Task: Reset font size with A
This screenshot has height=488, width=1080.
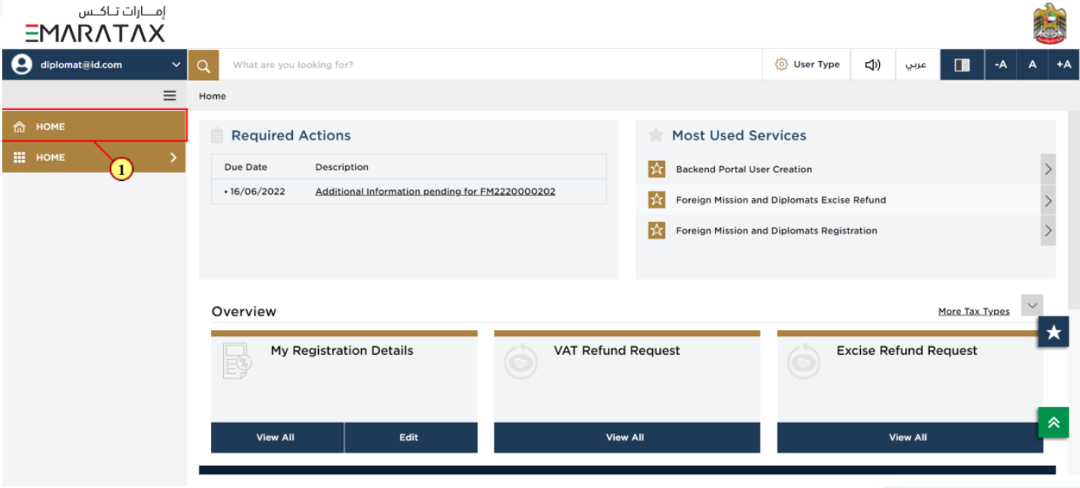Action: (1032, 65)
